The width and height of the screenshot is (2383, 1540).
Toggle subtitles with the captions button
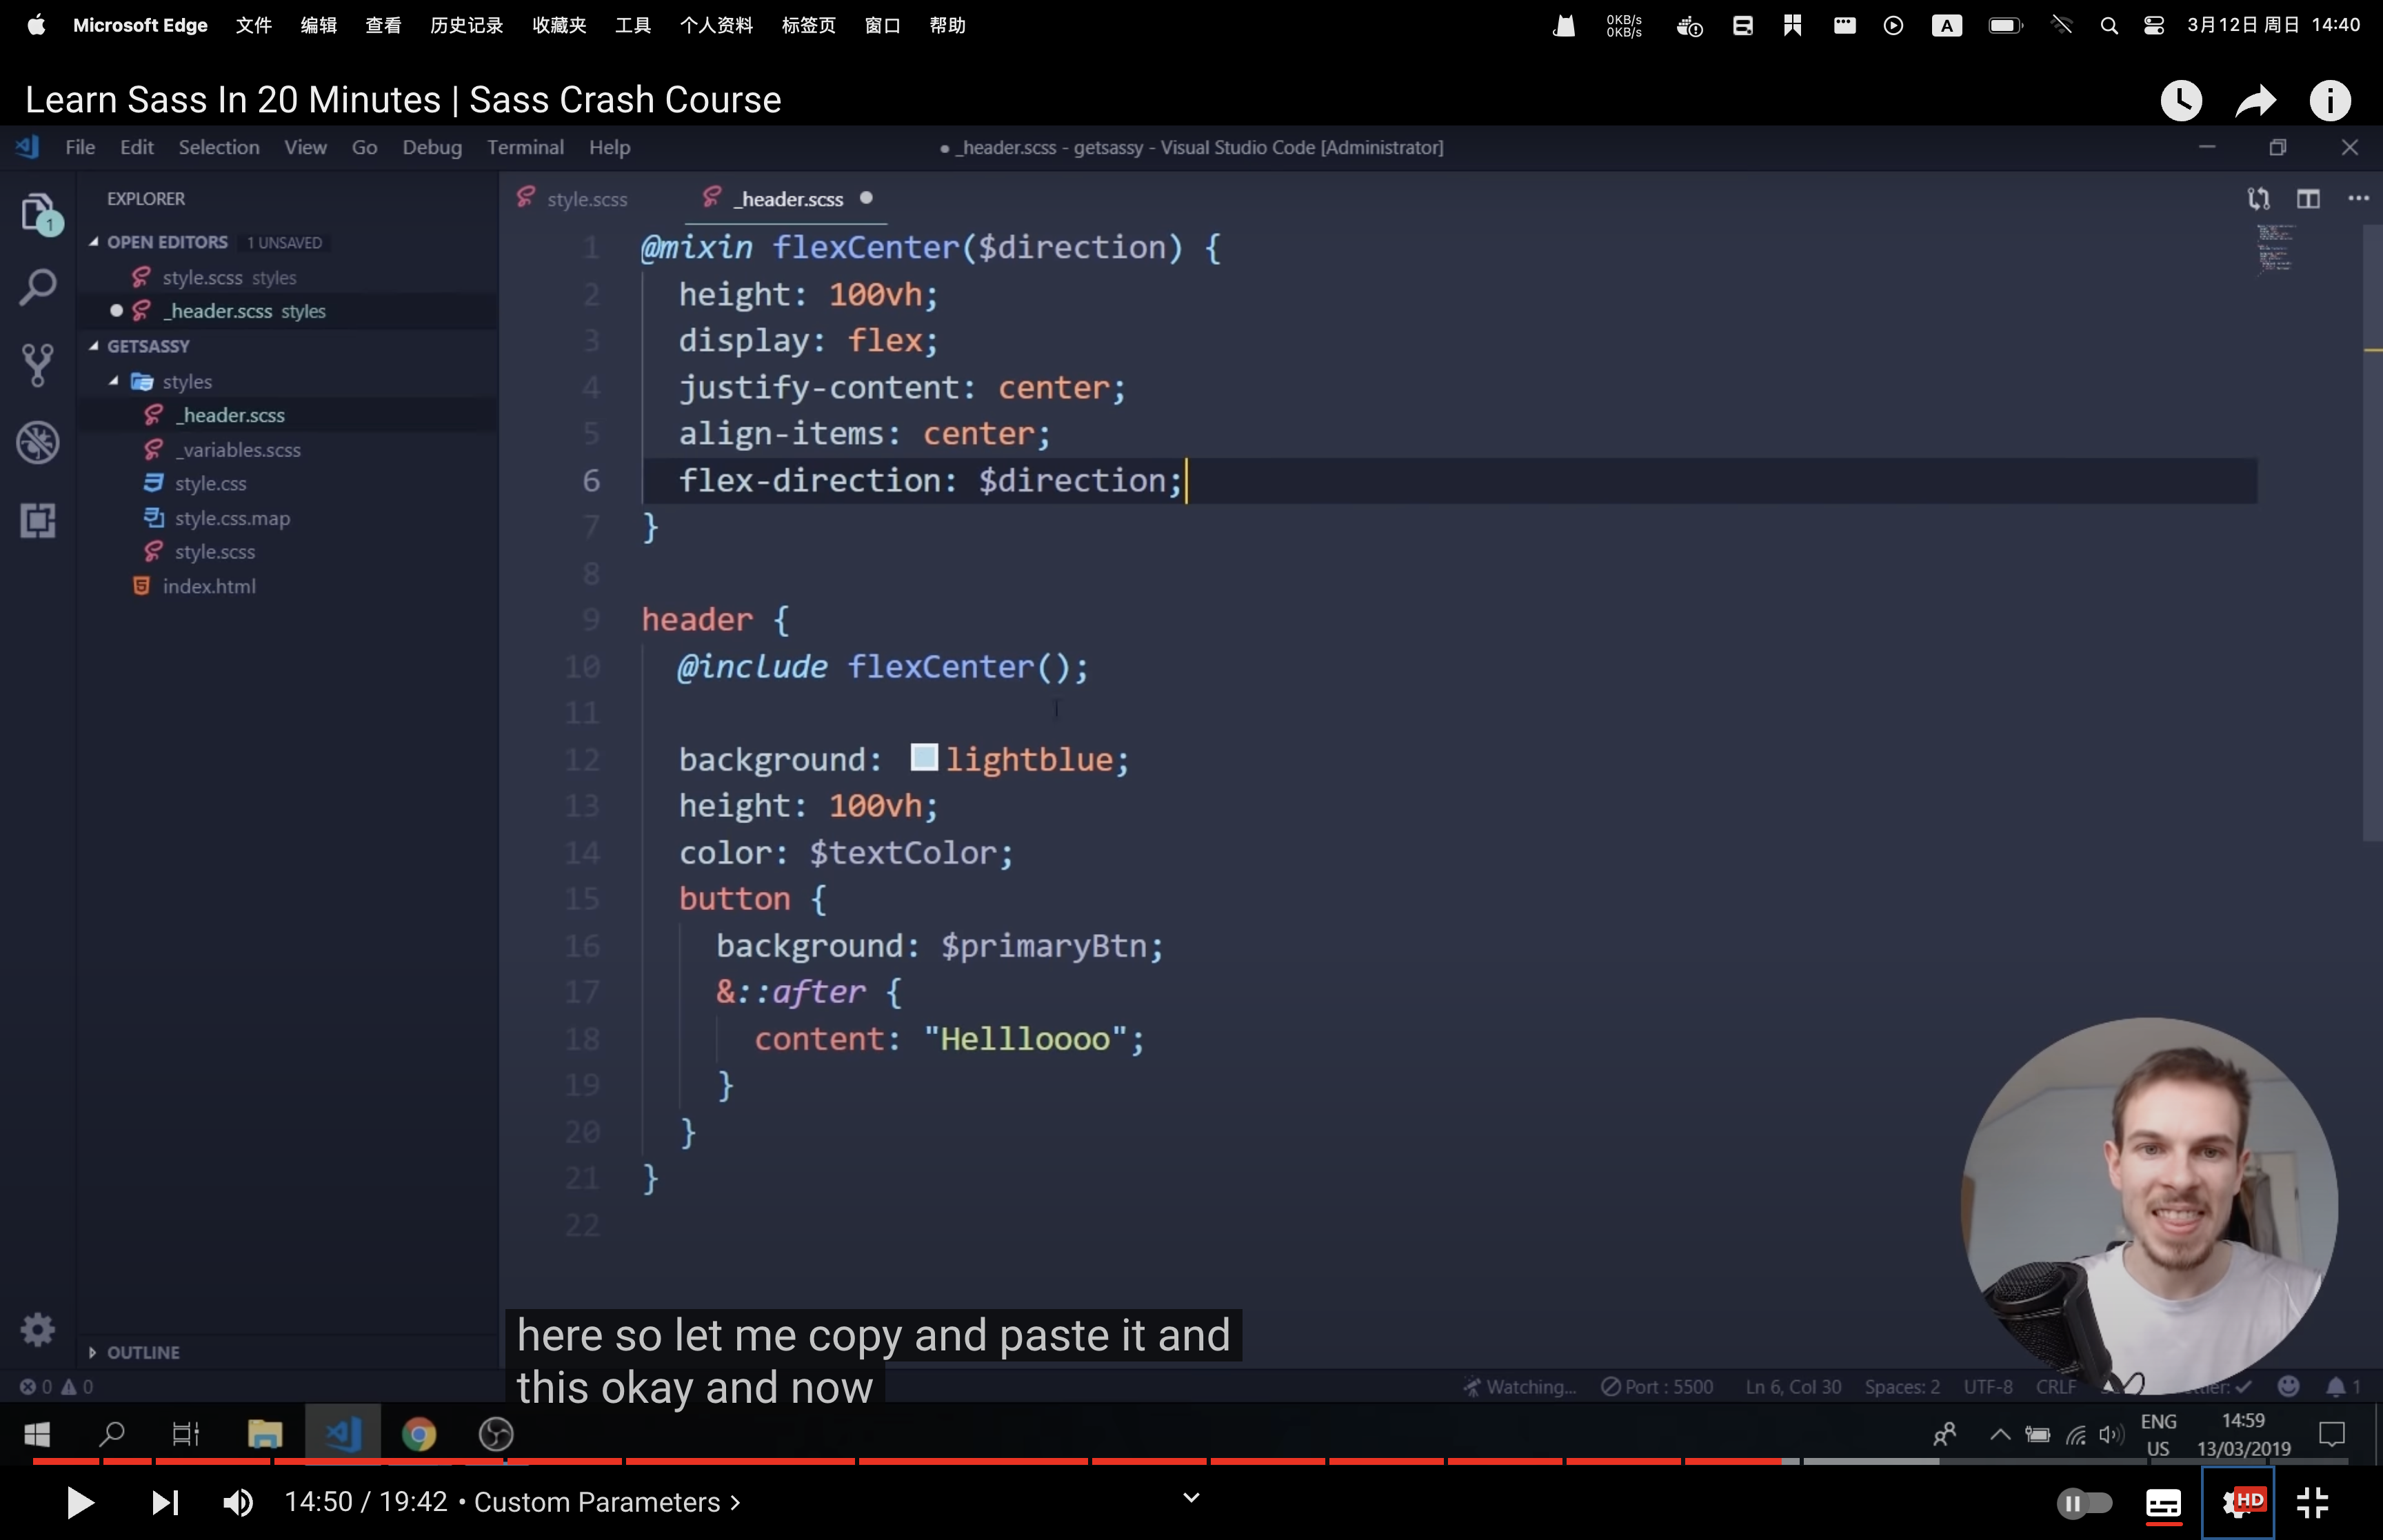[x=2163, y=1503]
